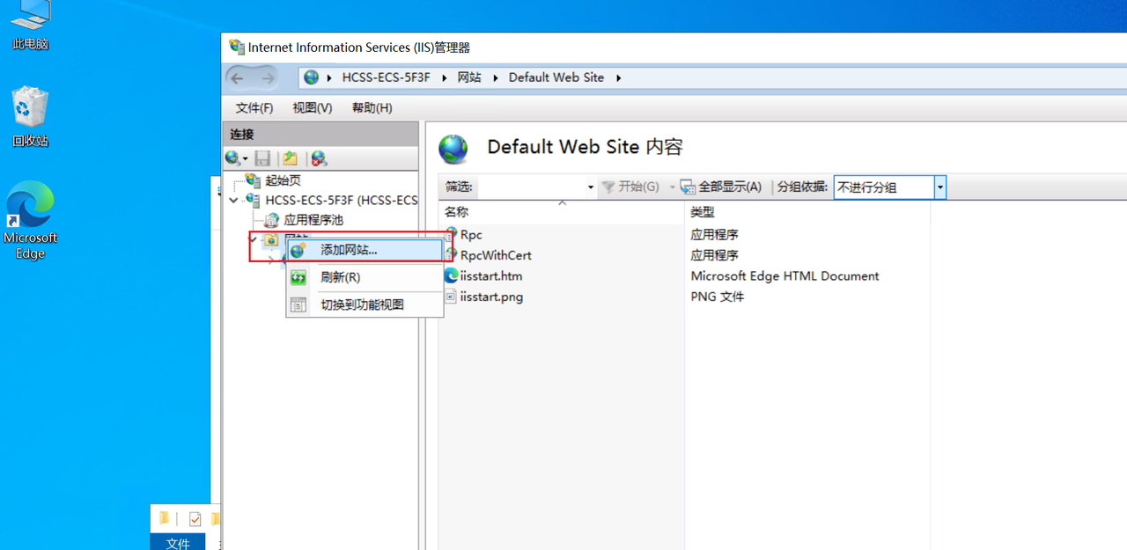Click the globe icon in address bar

pyautogui.click(x=312, y=77)
